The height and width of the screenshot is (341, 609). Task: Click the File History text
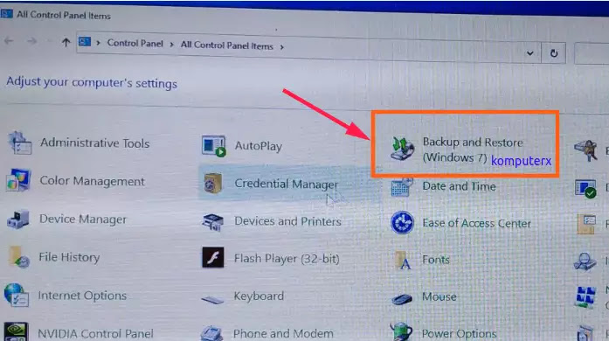coord(69,257)
